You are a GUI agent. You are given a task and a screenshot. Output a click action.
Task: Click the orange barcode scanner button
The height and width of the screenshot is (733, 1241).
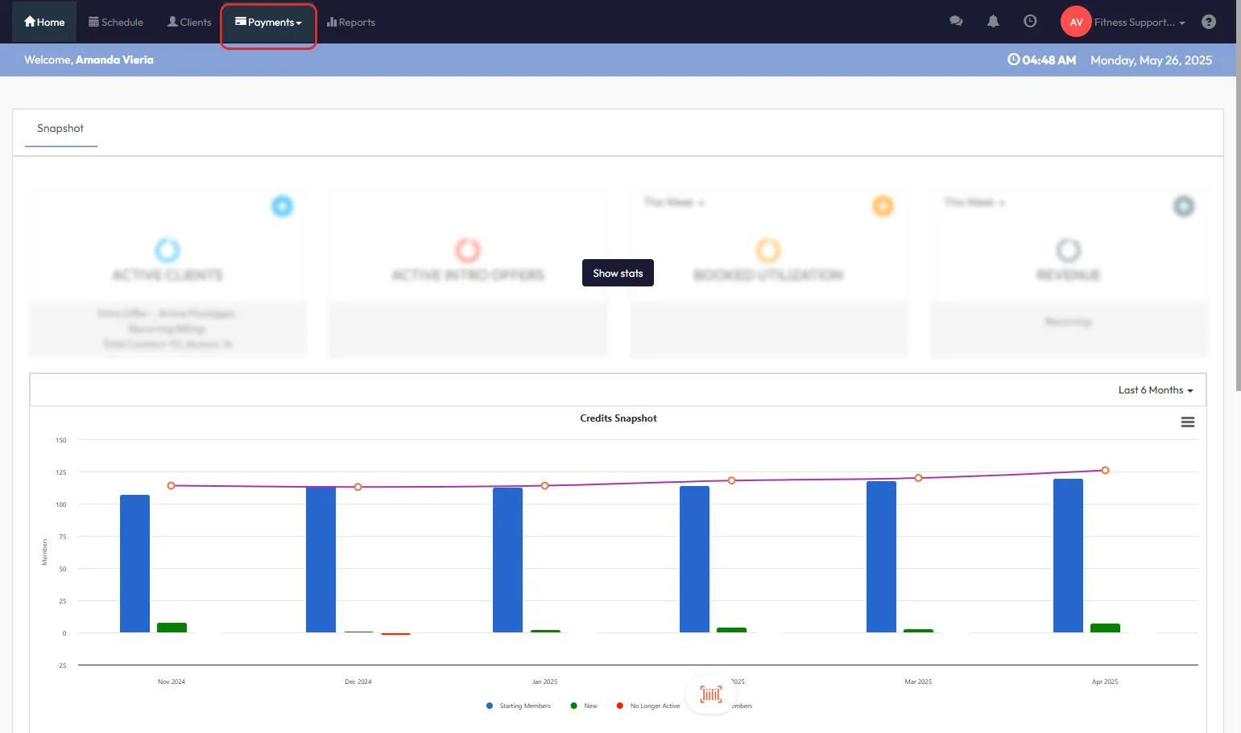710,694
